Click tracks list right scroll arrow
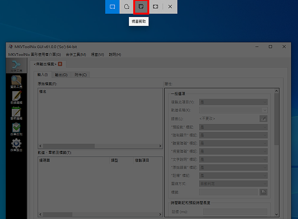Image resolution: width=298 pixels, height=219 pixels. 160,214
